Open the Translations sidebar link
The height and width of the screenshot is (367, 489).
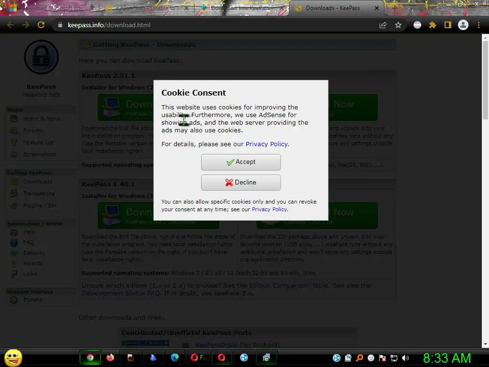point(39,194)
